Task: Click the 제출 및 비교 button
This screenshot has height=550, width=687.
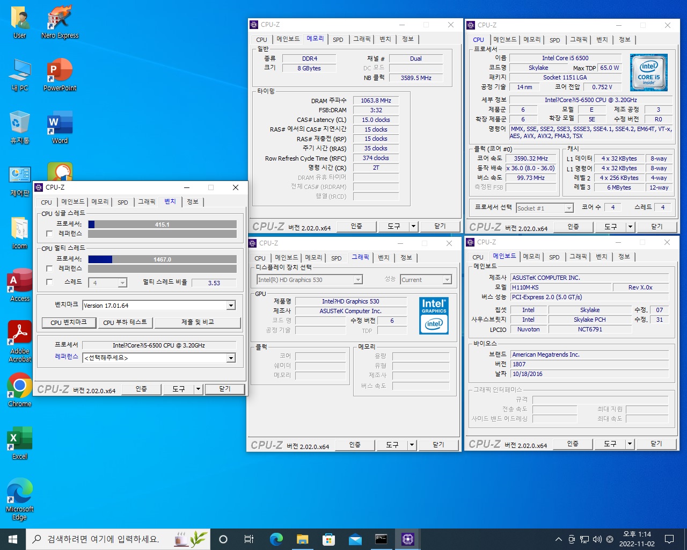Action: pyautogui.click(x=198, y=322)
